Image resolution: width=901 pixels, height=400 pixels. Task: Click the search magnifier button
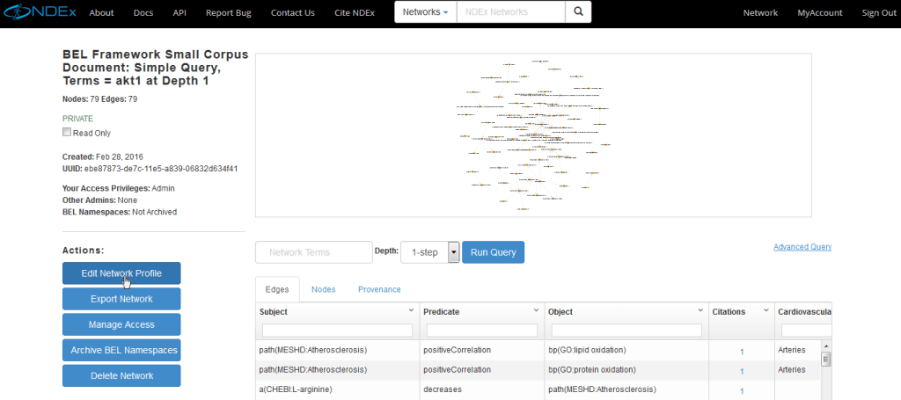(x=578, y=12)
